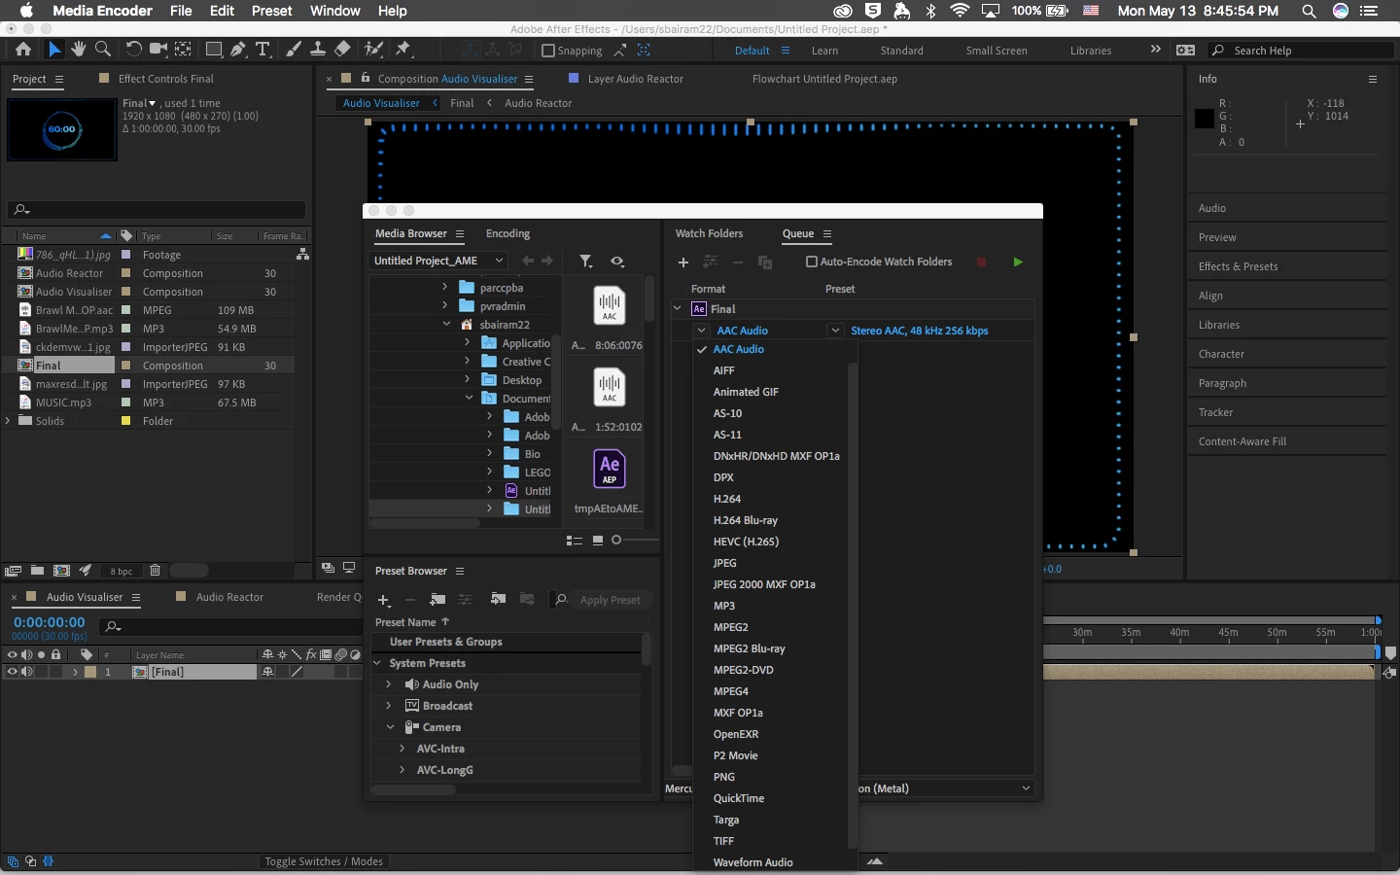Select the Clone Stamp tool
1400x875 pixels.
318,49
